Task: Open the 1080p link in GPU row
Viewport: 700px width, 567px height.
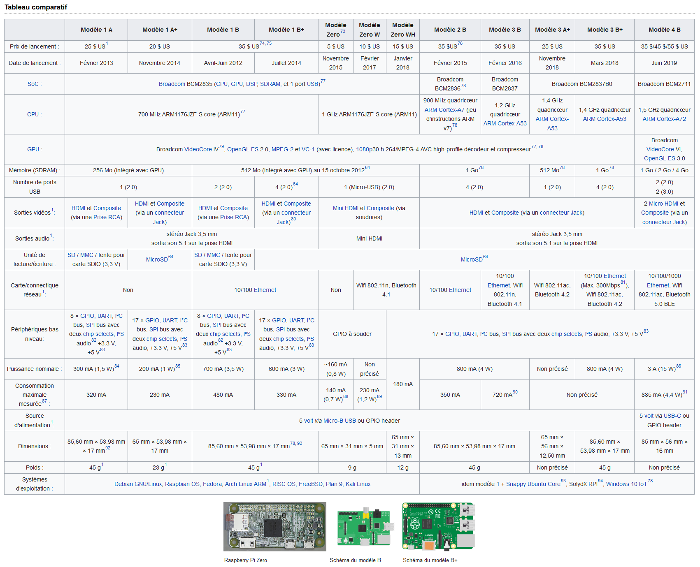Action: pyautogui.click(x=364, y=149)
